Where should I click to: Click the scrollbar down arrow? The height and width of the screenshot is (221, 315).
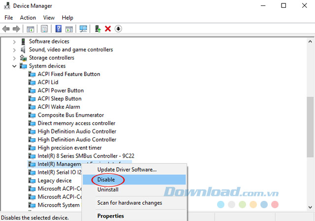point(310,207)
